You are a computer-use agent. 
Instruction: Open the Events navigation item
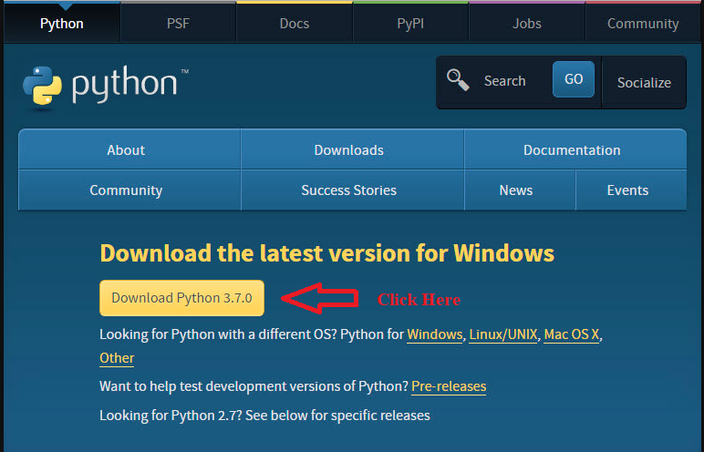pyautogui.click(x=627, y=190)
